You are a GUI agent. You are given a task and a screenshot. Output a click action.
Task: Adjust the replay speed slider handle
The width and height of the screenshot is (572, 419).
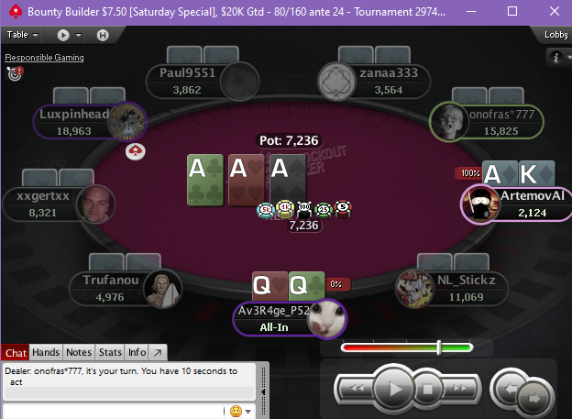[x=439, y=347]
